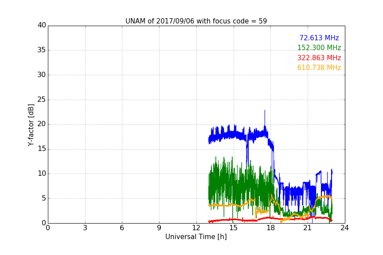The image size is (383, 255).
Task: Select the green '152.300 MHz' legend label
Action: [x=319, y=47]
